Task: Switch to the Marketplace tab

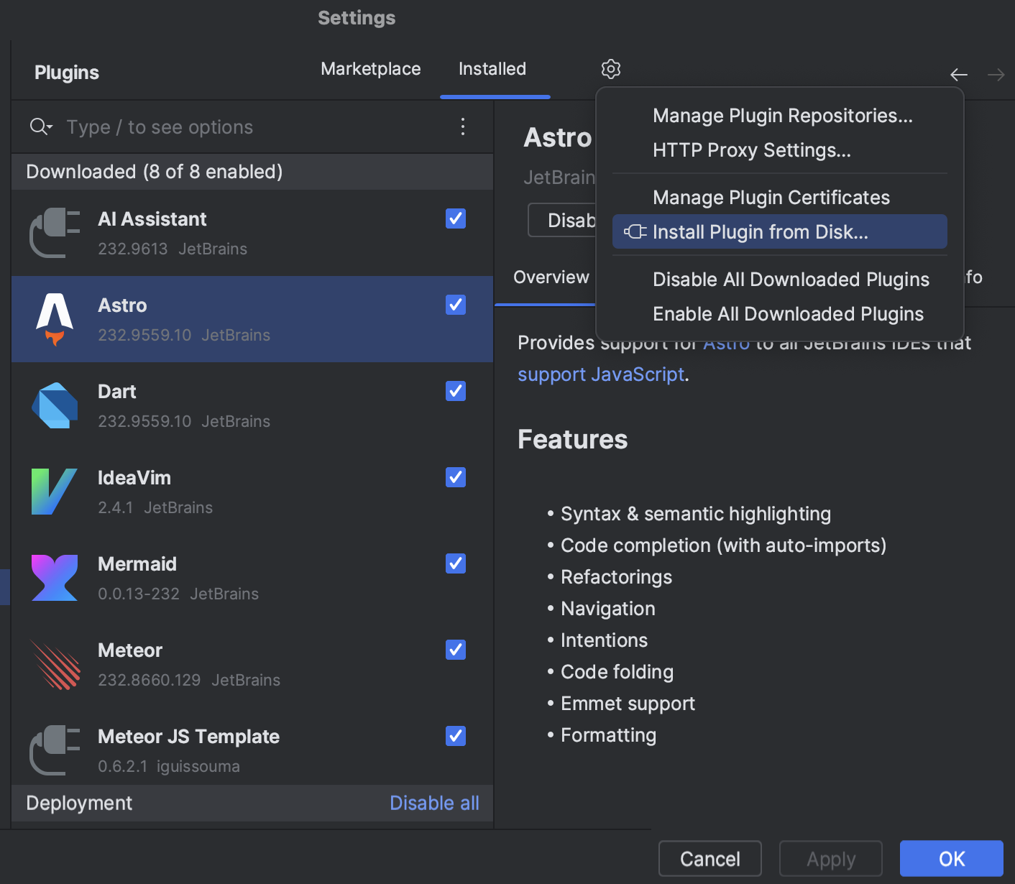Action: click(370, 69)
